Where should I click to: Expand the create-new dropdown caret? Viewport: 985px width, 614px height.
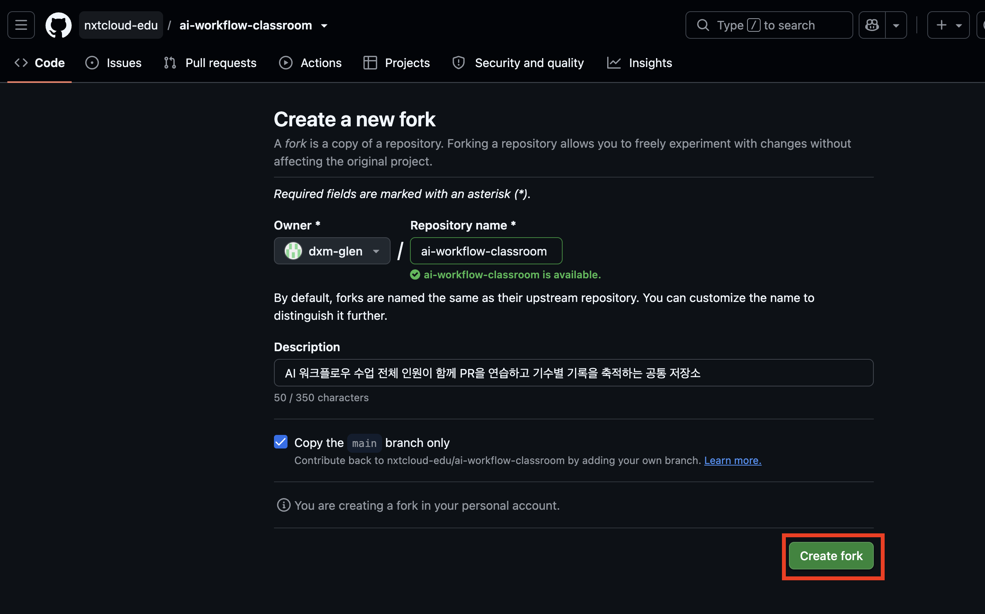pyautogui.click(x=959, y=26)
